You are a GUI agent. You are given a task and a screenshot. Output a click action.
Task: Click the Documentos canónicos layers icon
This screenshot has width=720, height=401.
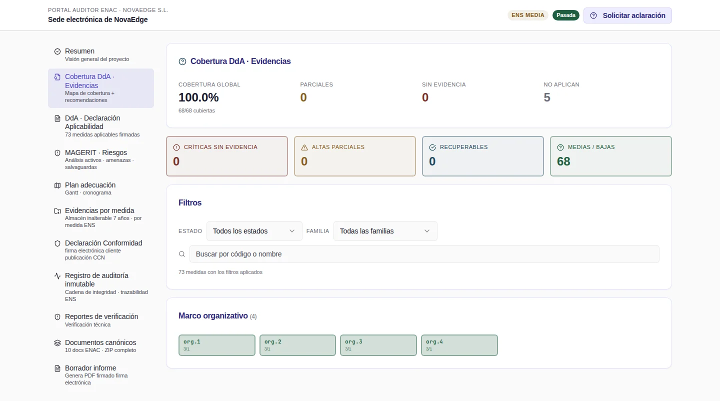(x=57, y=343)
